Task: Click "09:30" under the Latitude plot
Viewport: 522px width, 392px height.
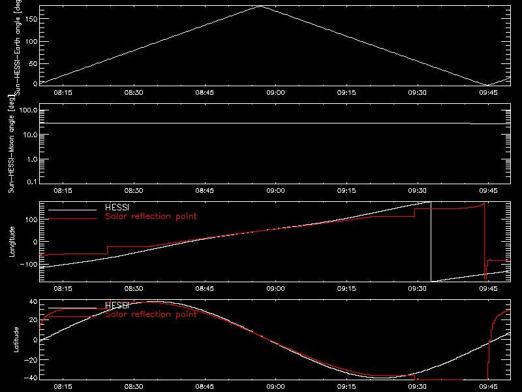Action: point(418,387)
